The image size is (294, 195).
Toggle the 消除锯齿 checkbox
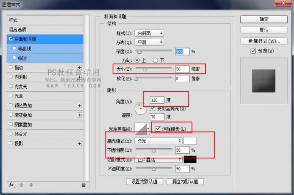tap(158, 129)
